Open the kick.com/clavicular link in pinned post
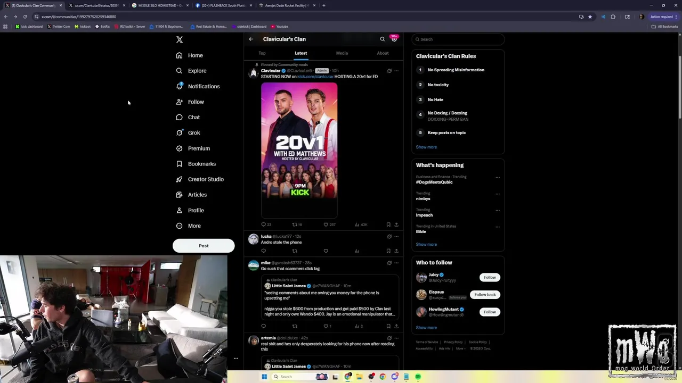The image size is (682, 383). coord(315,77)
